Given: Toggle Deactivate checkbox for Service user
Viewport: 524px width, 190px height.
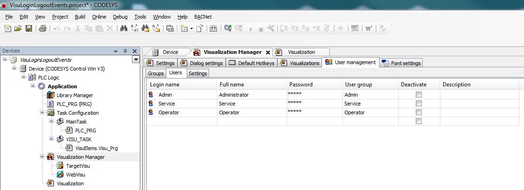Looking at the screenshot, I should click(x=419, y=104).
